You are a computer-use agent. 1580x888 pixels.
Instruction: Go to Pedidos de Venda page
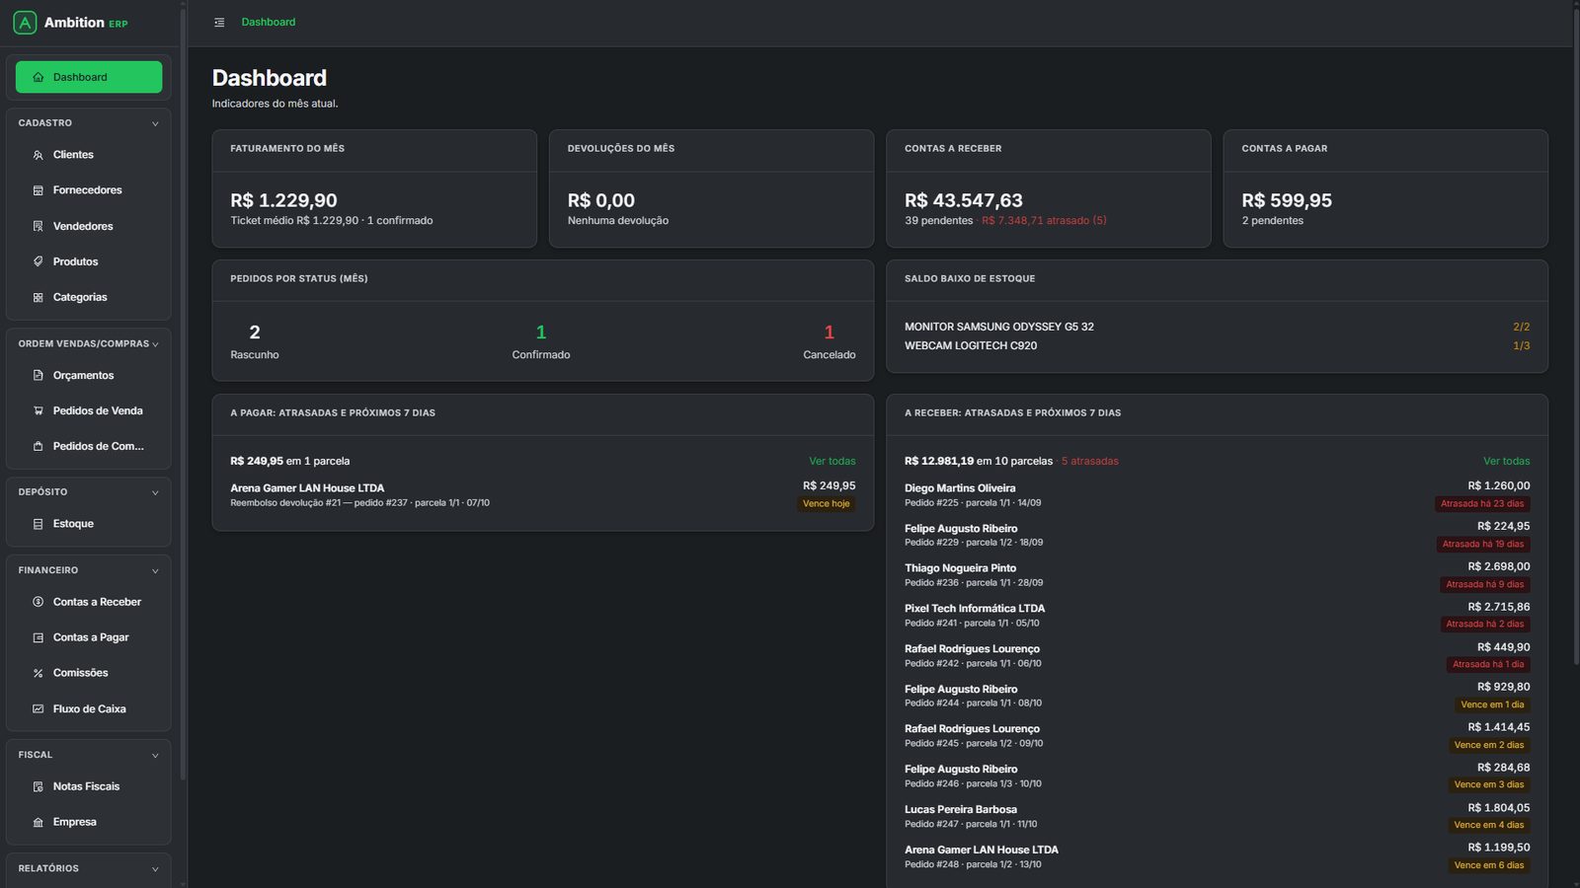pyautogui.click(x=89, y=410)
